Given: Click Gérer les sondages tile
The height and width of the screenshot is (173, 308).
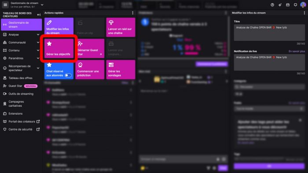Looking at the screenshot, I should [121, 69].
